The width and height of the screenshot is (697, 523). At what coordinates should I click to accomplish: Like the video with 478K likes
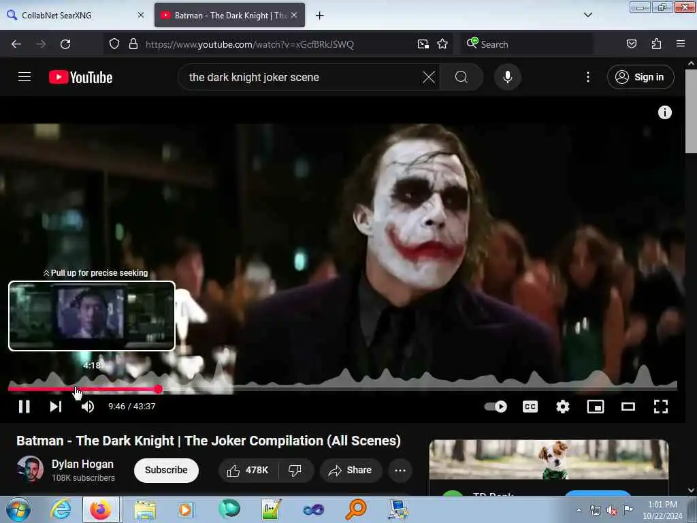click(x=248, y=471)
